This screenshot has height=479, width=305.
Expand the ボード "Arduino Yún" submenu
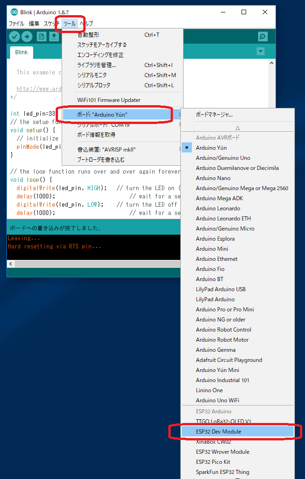tap(122, 115)
